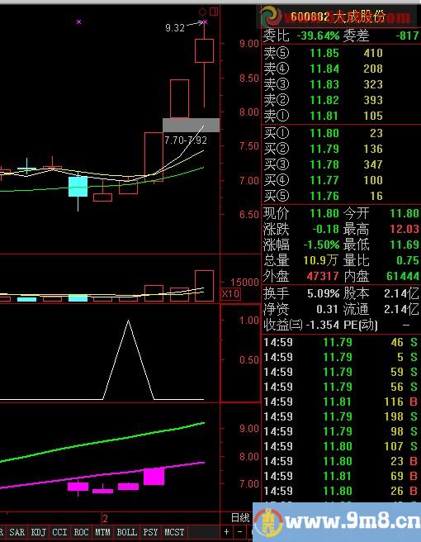The width and height of the screenshot is (421, 542).
Task: Select the 14:59 trade with volume 198
Action: pos(341,417)
